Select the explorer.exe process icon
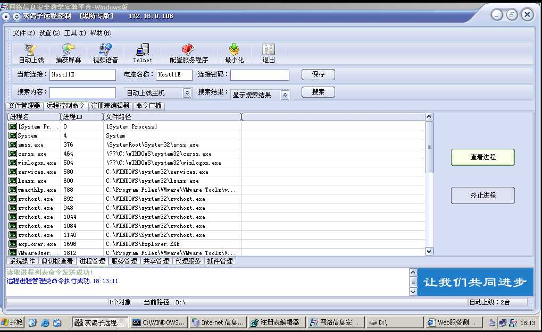Image resolution: width=542 pixels, height=332 pixels. coord(13,244)
